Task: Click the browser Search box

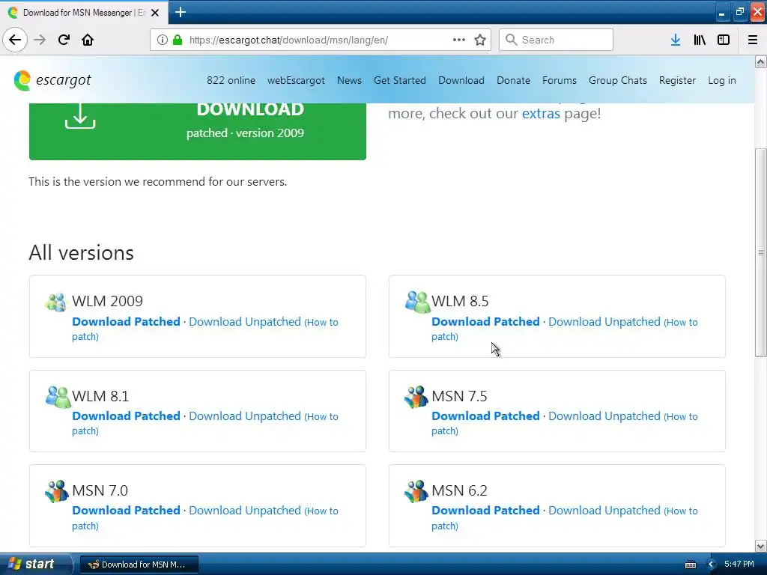Action: point(557,40)
